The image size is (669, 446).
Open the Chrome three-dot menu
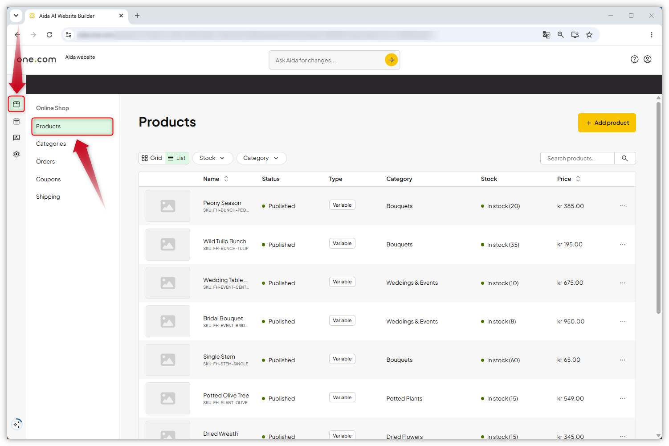(652, 35)
